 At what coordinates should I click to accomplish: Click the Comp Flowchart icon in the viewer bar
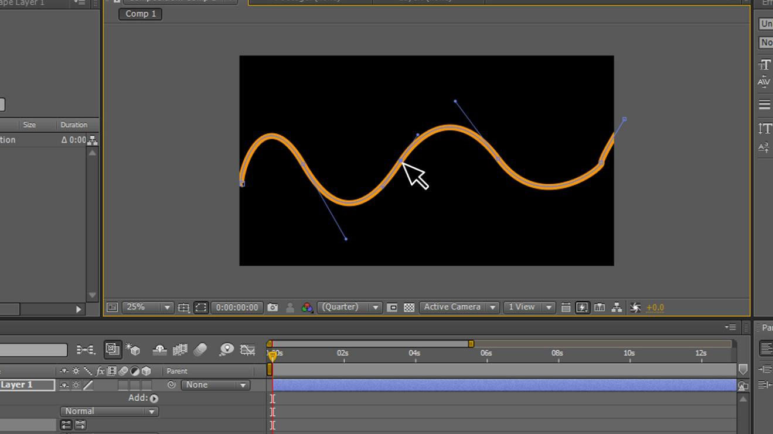pos(617,308)
